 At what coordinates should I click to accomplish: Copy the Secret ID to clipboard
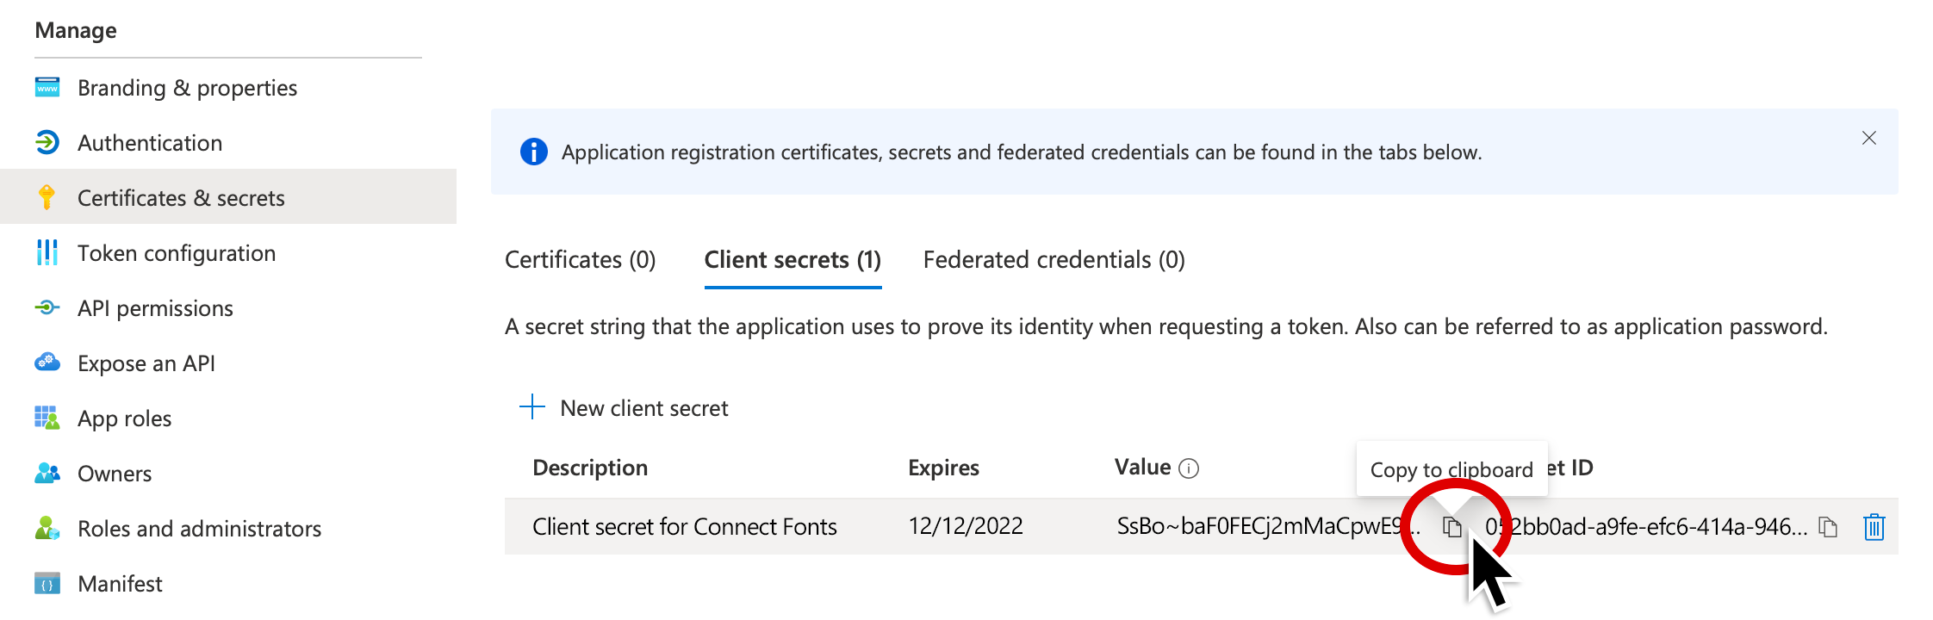click(1828, 527)
